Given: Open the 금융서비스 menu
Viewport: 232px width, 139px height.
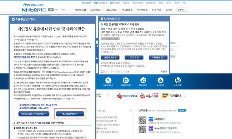Looking at the screenshot, I should 111,10.
